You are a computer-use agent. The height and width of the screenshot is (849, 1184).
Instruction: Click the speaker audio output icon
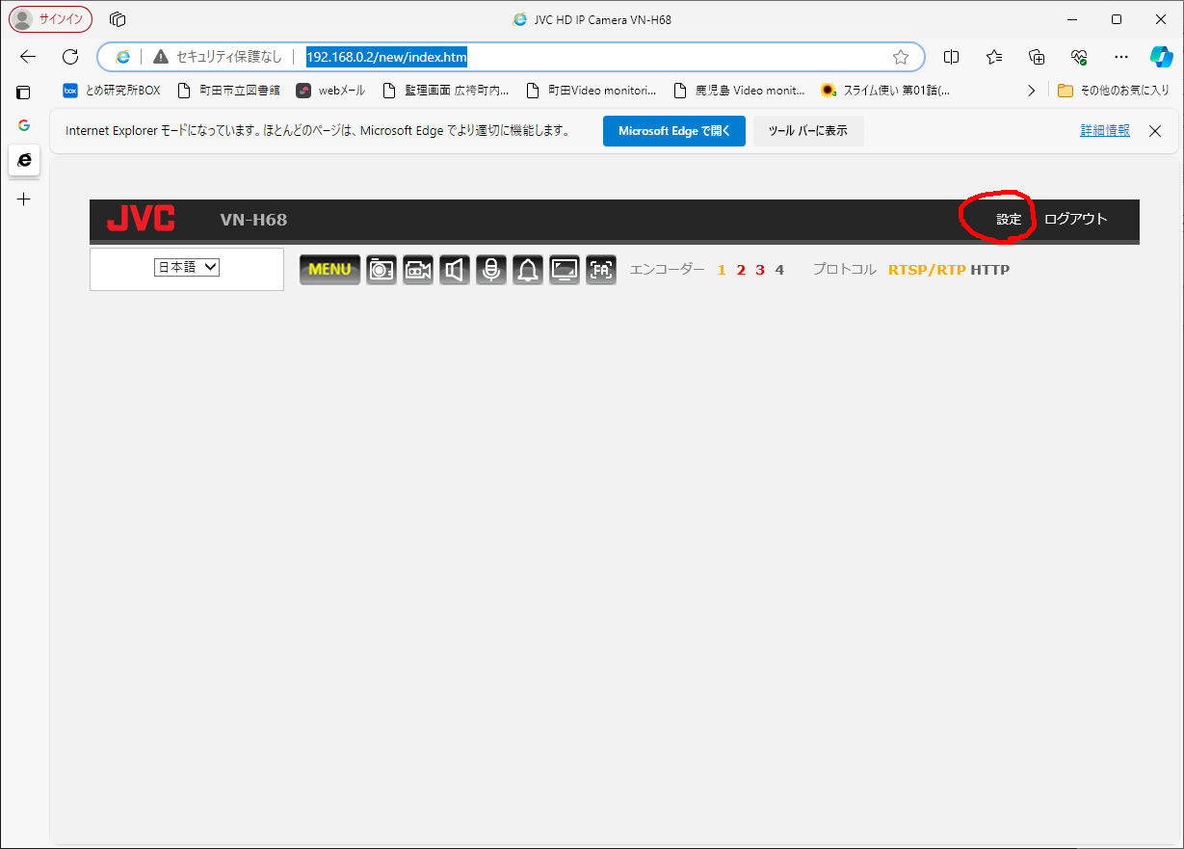click(x=455, y=270)
